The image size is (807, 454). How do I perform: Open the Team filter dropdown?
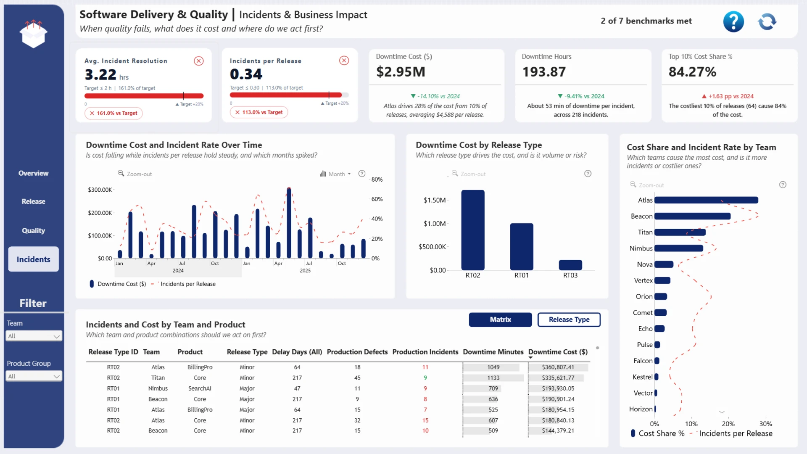point(34,336)
